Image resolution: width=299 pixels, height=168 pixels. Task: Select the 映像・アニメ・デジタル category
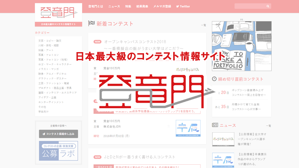(x=52, y=74)
